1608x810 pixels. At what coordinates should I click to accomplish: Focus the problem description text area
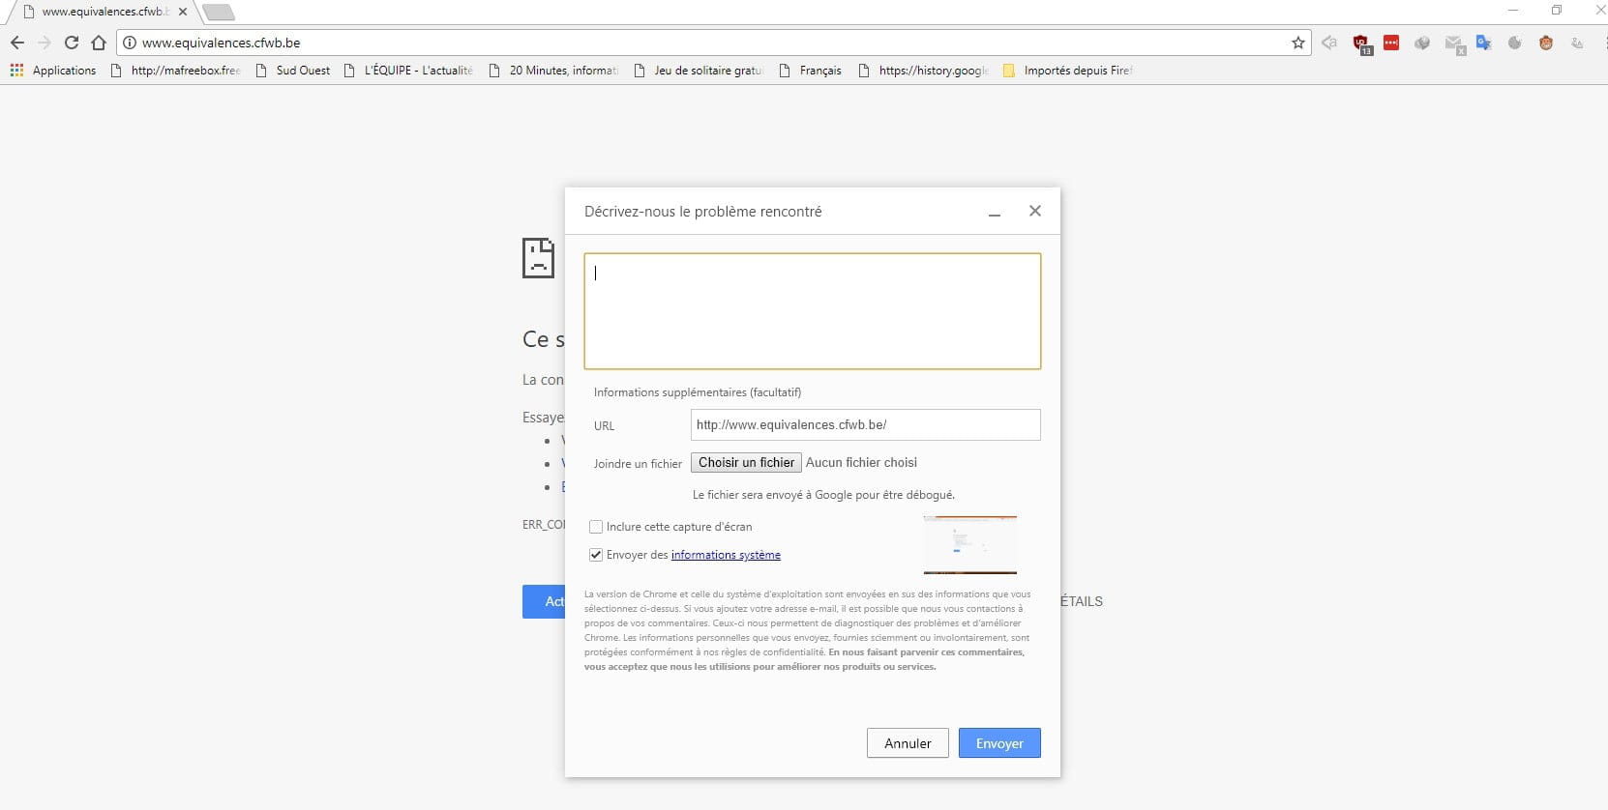(812, 311)
